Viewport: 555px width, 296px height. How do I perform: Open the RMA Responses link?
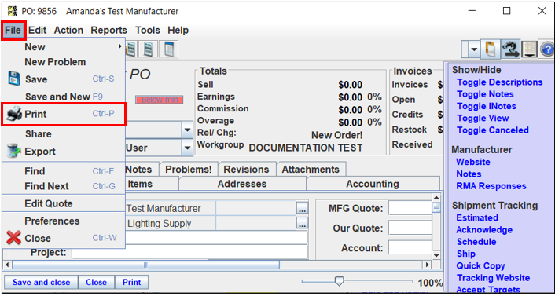tap(491, 186)
